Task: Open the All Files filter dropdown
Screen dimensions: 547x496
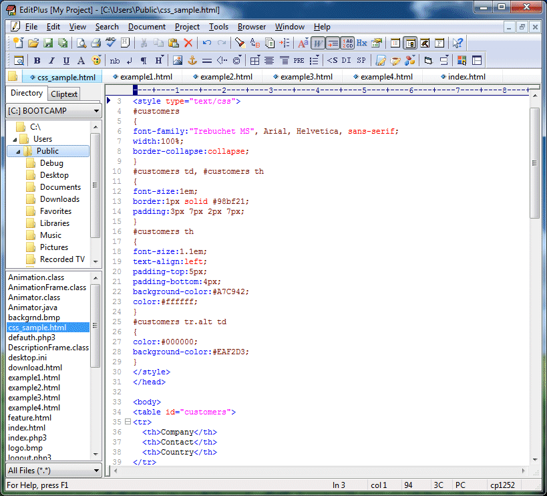Action: (x=97, y=471)
